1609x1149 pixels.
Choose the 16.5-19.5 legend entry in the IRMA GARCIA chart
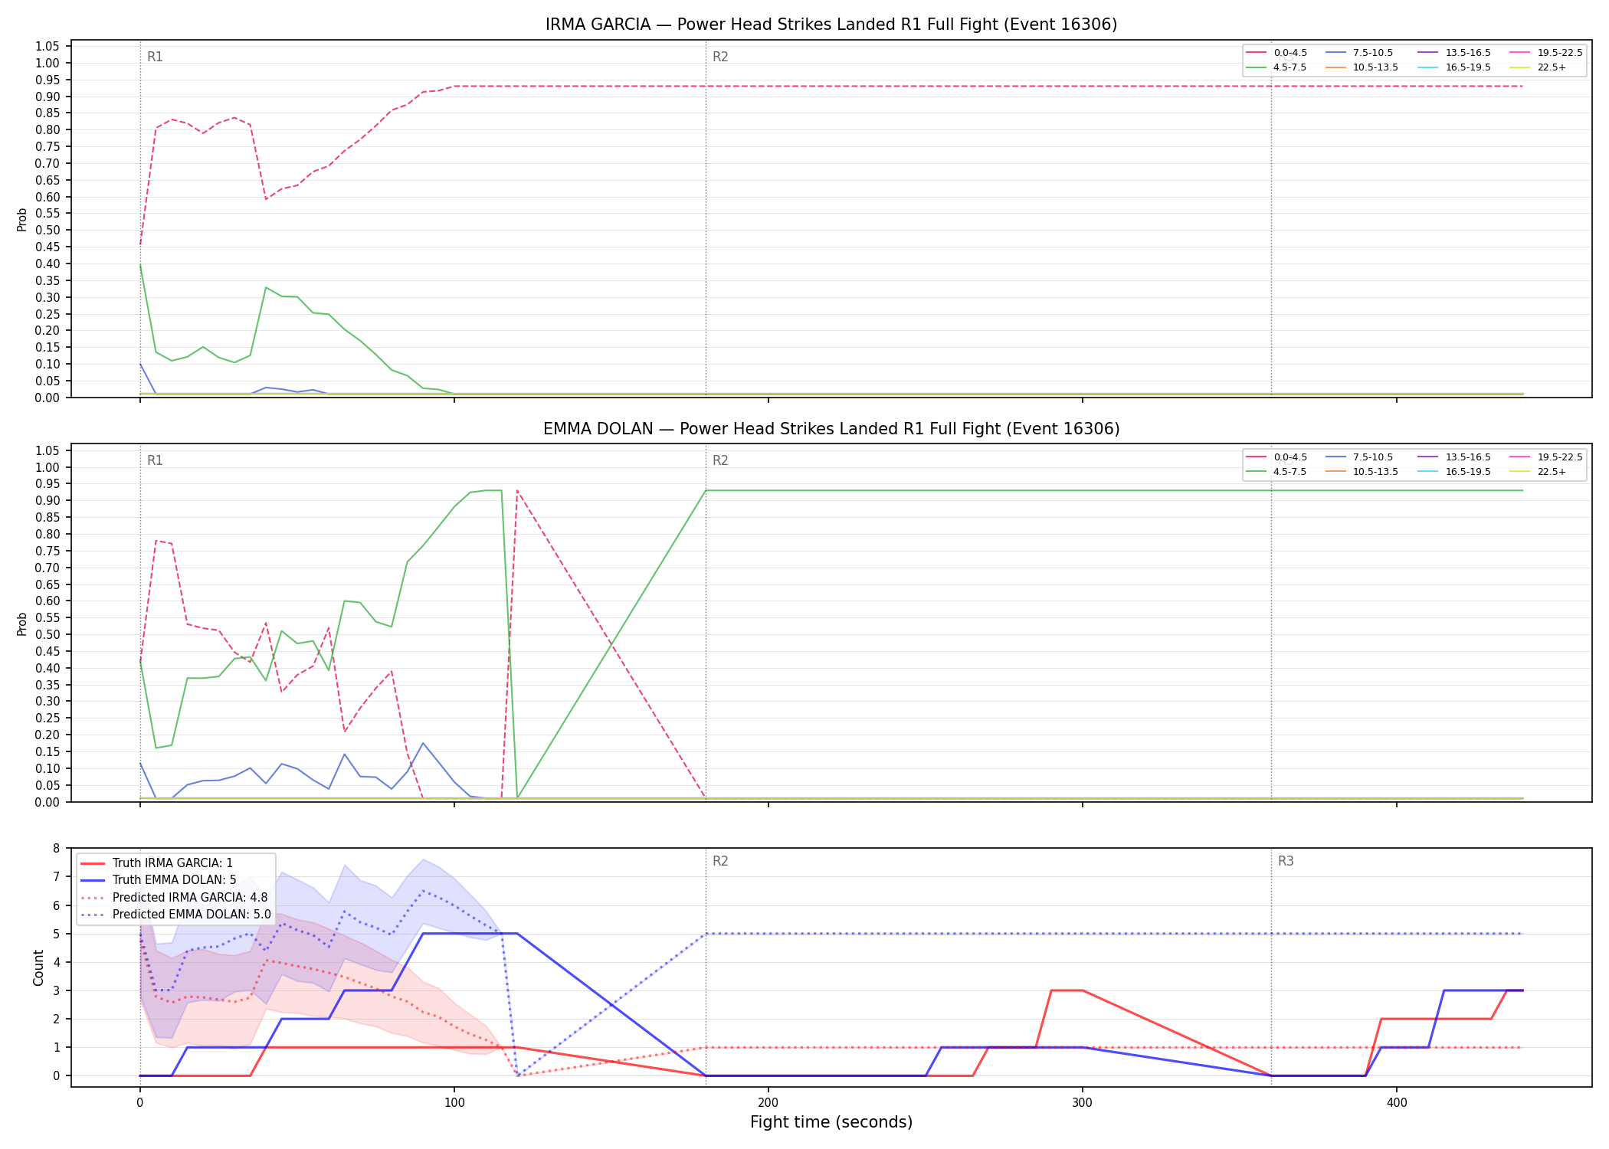(1455, 67)
